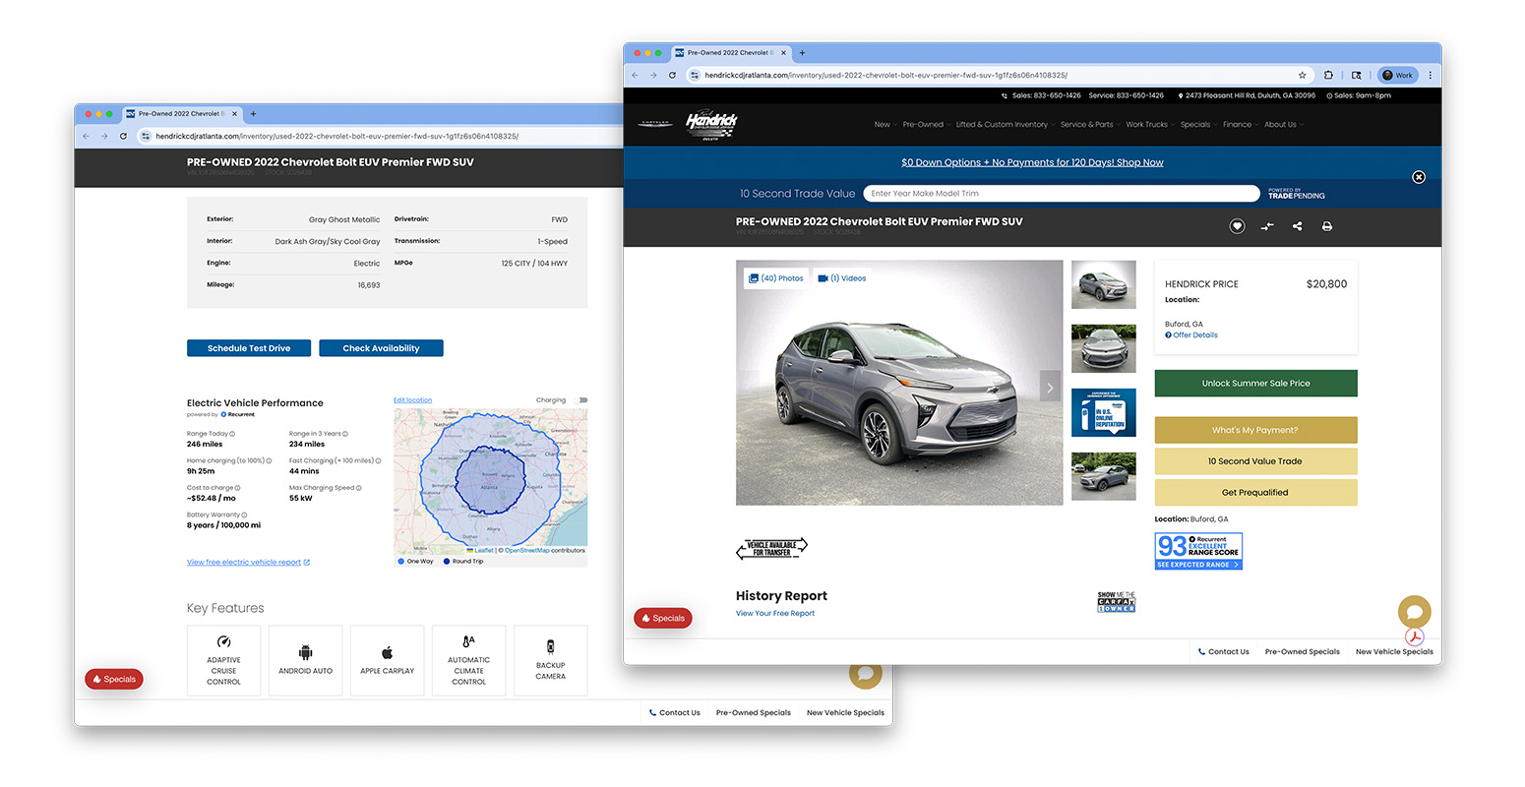Open a new tab in the back window
Image resolution: width=1525 pixels, height=787 pixels.
[253, 113]
